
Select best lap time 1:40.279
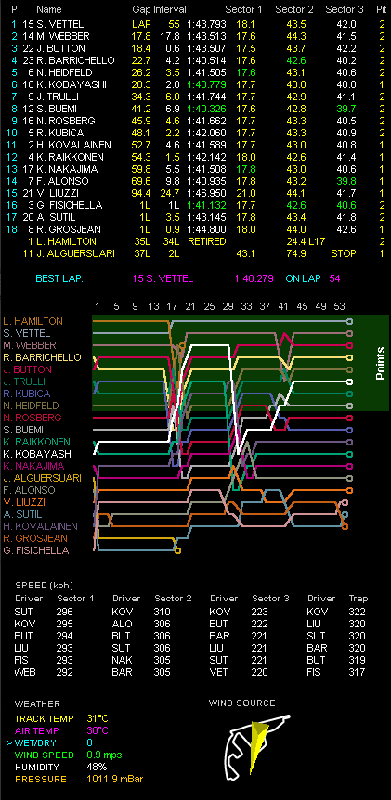pos(254,278)
